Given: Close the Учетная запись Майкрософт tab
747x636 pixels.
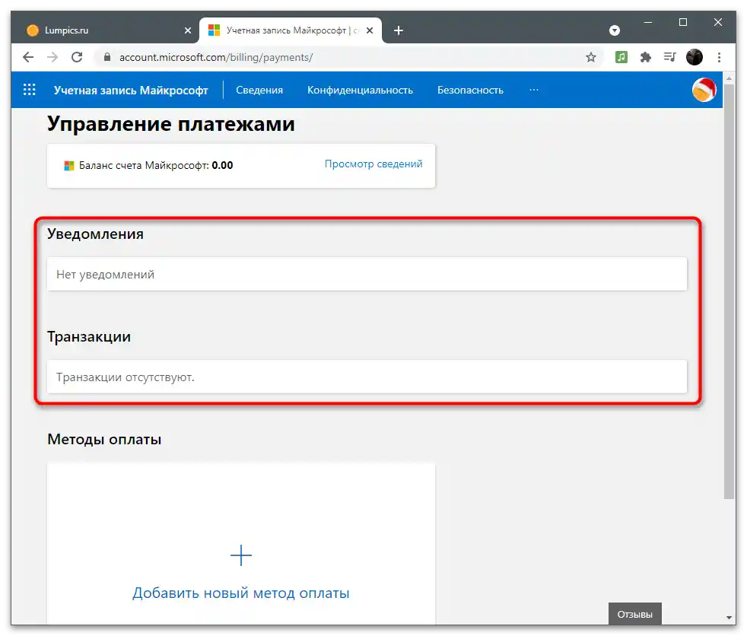Looking at the screenshot, I should click(x=370, y=30).
